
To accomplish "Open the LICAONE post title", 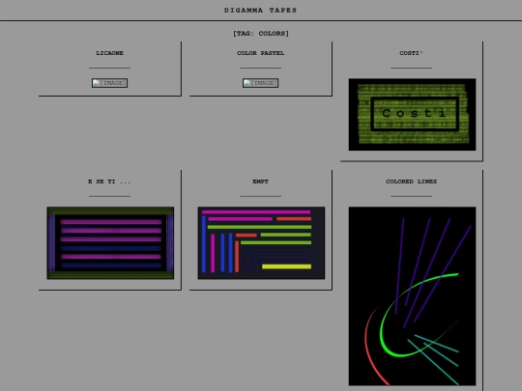I will coord(109,53).
